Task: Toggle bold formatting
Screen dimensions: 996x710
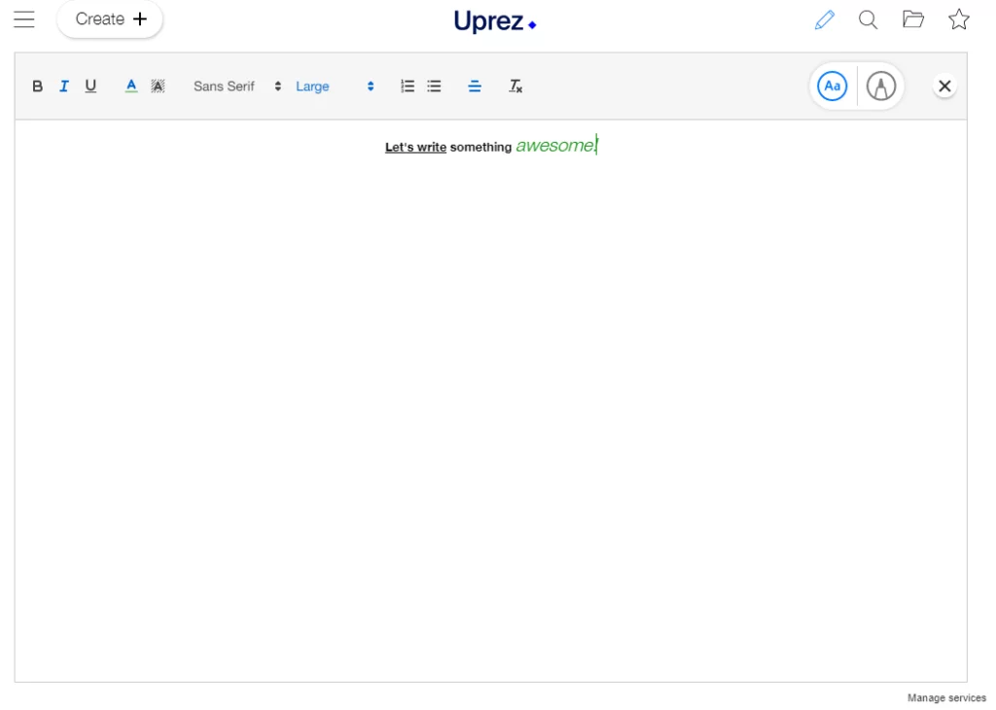Action: (38, 87)
